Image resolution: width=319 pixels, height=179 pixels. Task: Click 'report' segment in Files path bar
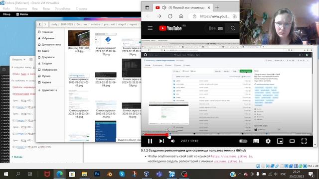(x=133, y=24)
